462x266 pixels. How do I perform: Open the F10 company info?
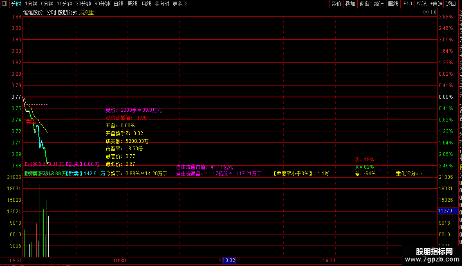(x=408, y=4)
